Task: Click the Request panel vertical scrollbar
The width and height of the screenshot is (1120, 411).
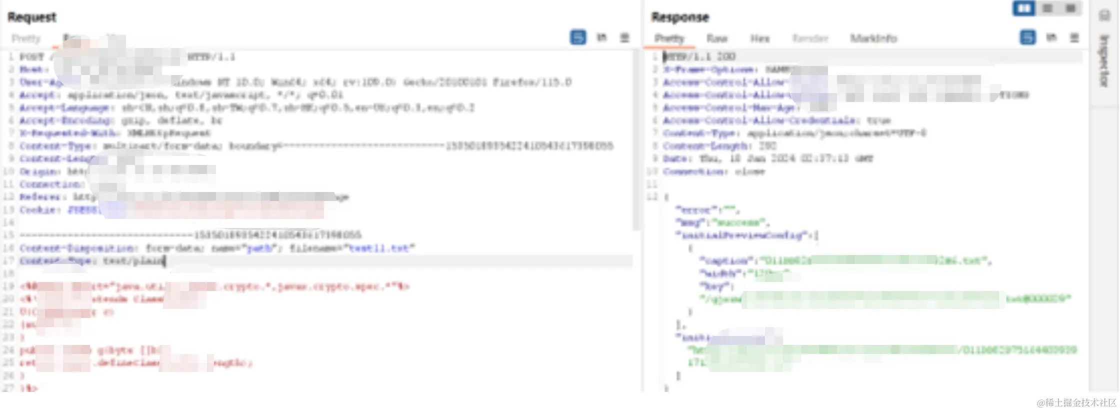Action: (636, 140)
